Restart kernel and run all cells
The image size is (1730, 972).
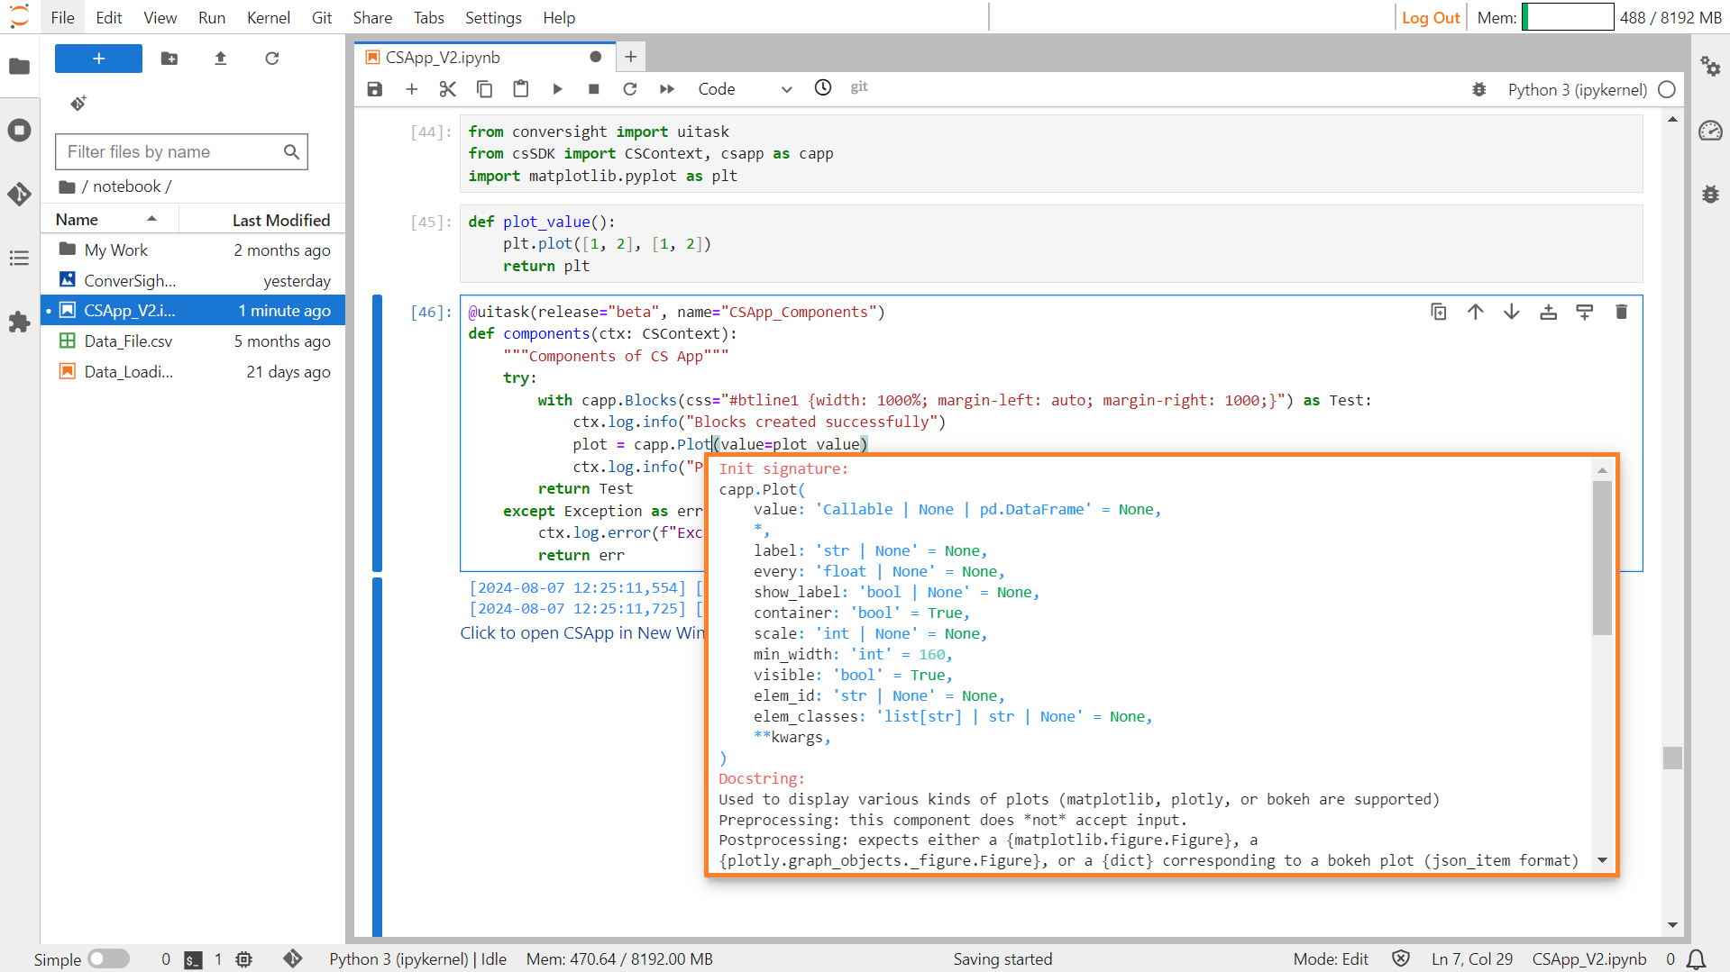click(x=666, y=88)
